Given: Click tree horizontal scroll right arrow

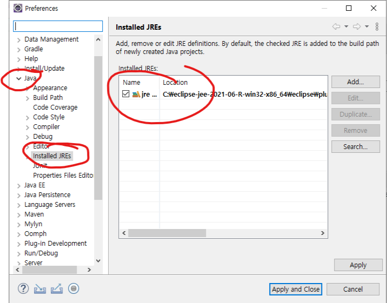Looking at the screenshot, I should tap(89, 270).
